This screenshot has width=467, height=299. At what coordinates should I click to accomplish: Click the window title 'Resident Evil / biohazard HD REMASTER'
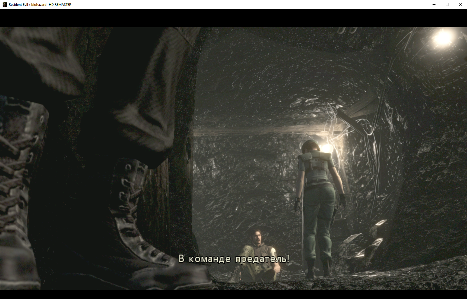point(40,5)
